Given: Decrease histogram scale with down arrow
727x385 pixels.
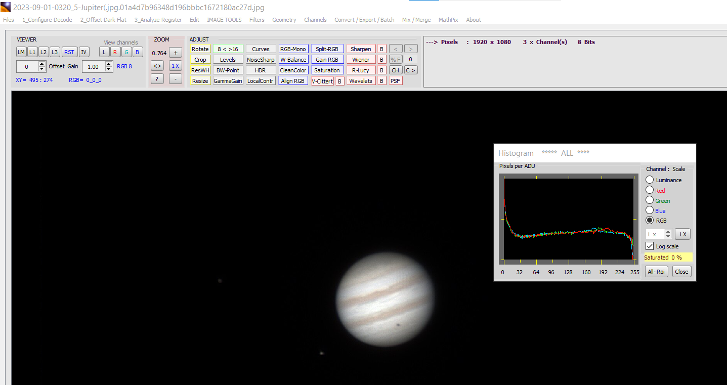Looking at the screenshot, I should point(668,237).
